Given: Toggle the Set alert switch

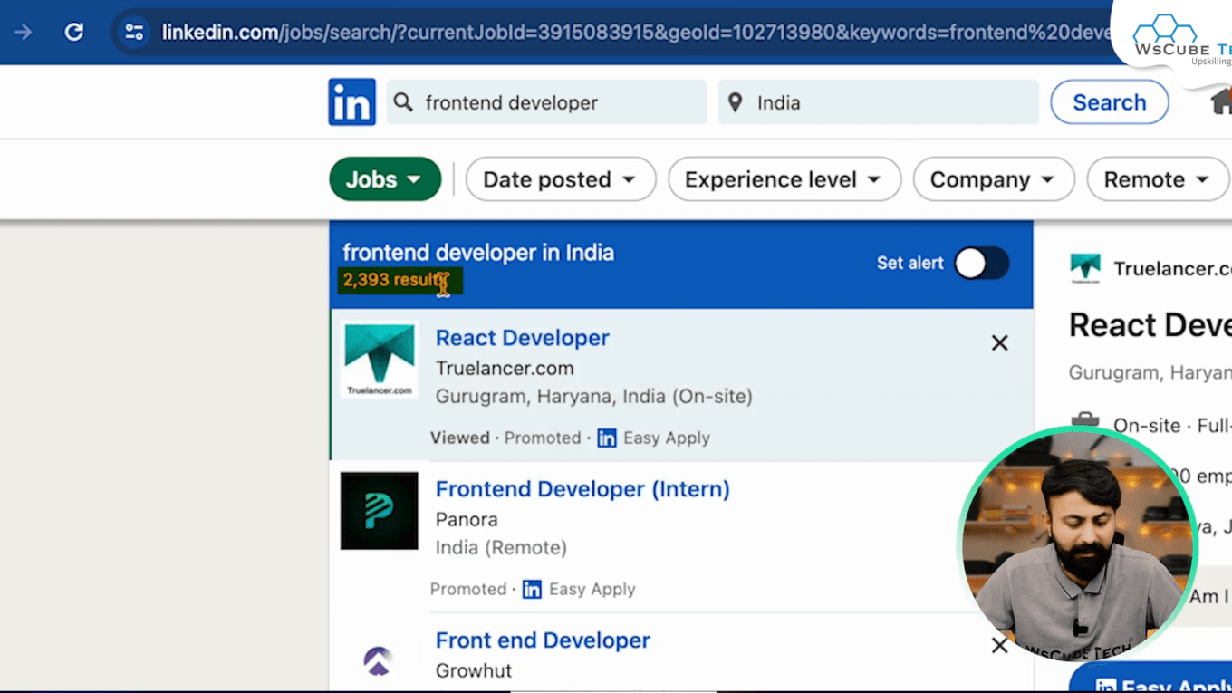Looking at the screenshot, I should (x=982, y=264).
